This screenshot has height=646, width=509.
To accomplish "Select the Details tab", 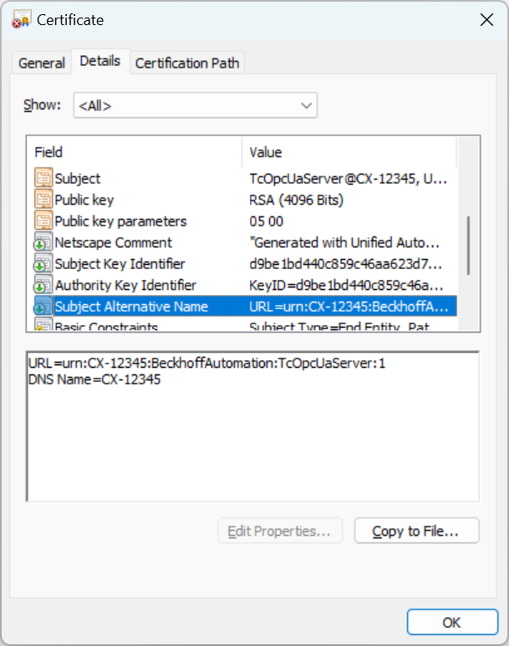I will tap(100, 61).
